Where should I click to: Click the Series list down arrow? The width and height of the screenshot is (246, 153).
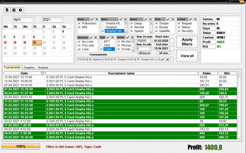pyautogui.click(x=133, y=50)
